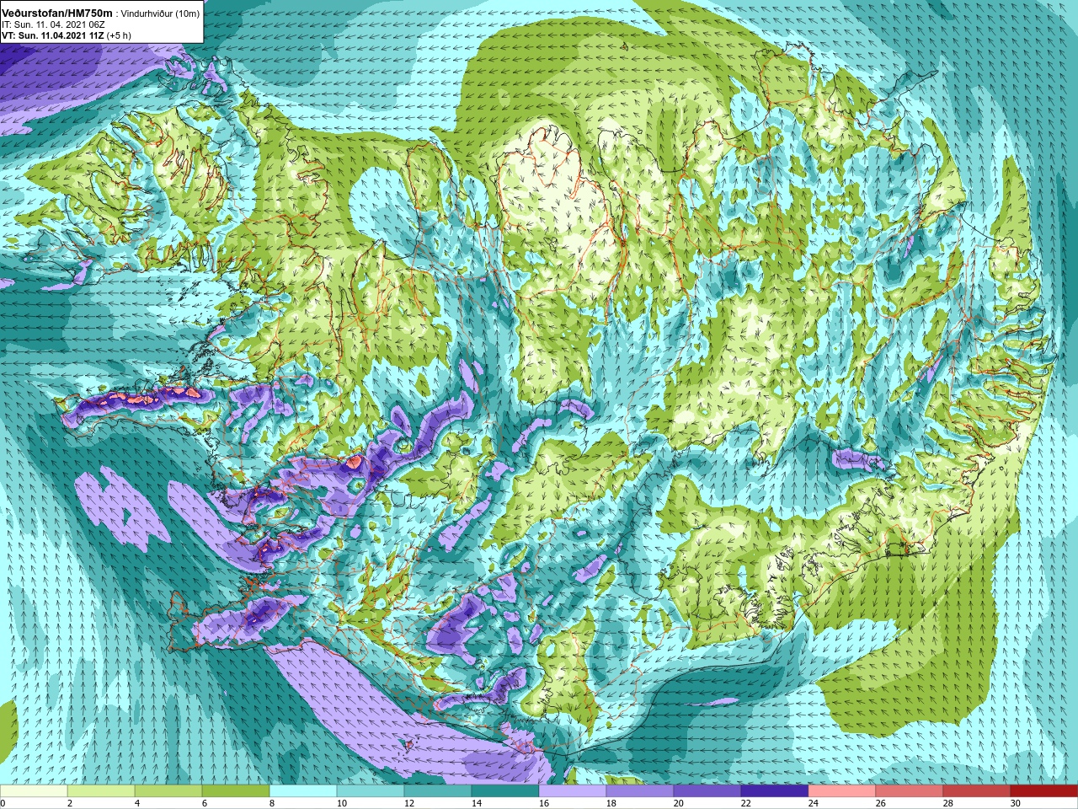Pick the light pink 24–26 legend swatch
This screenshot has width=1078, height=809.
coord(842,791)
